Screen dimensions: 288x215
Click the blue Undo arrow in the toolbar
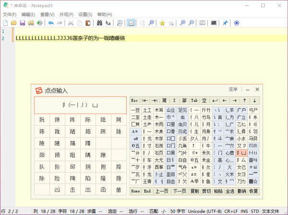point(51,23)
